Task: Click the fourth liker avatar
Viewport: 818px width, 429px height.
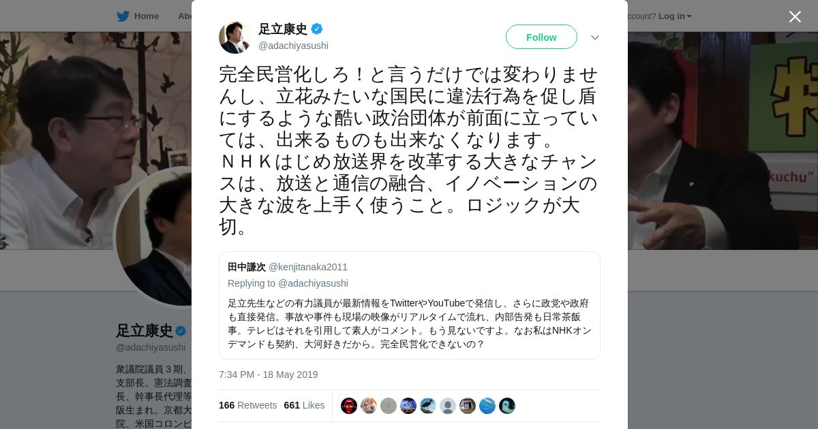Action: click(x=408, y=406)
